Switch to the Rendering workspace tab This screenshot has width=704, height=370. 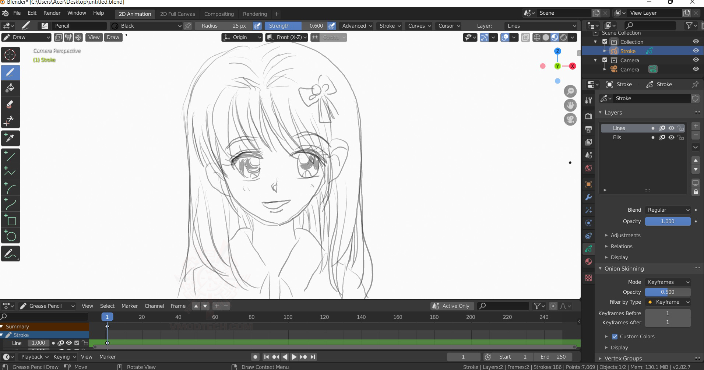(x=255, y=14)
